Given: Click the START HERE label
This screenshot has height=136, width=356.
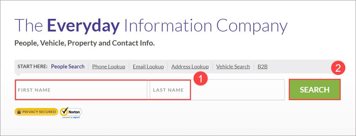Looking at the screenshot, I should pyautogui.click(x=32, y=67).
